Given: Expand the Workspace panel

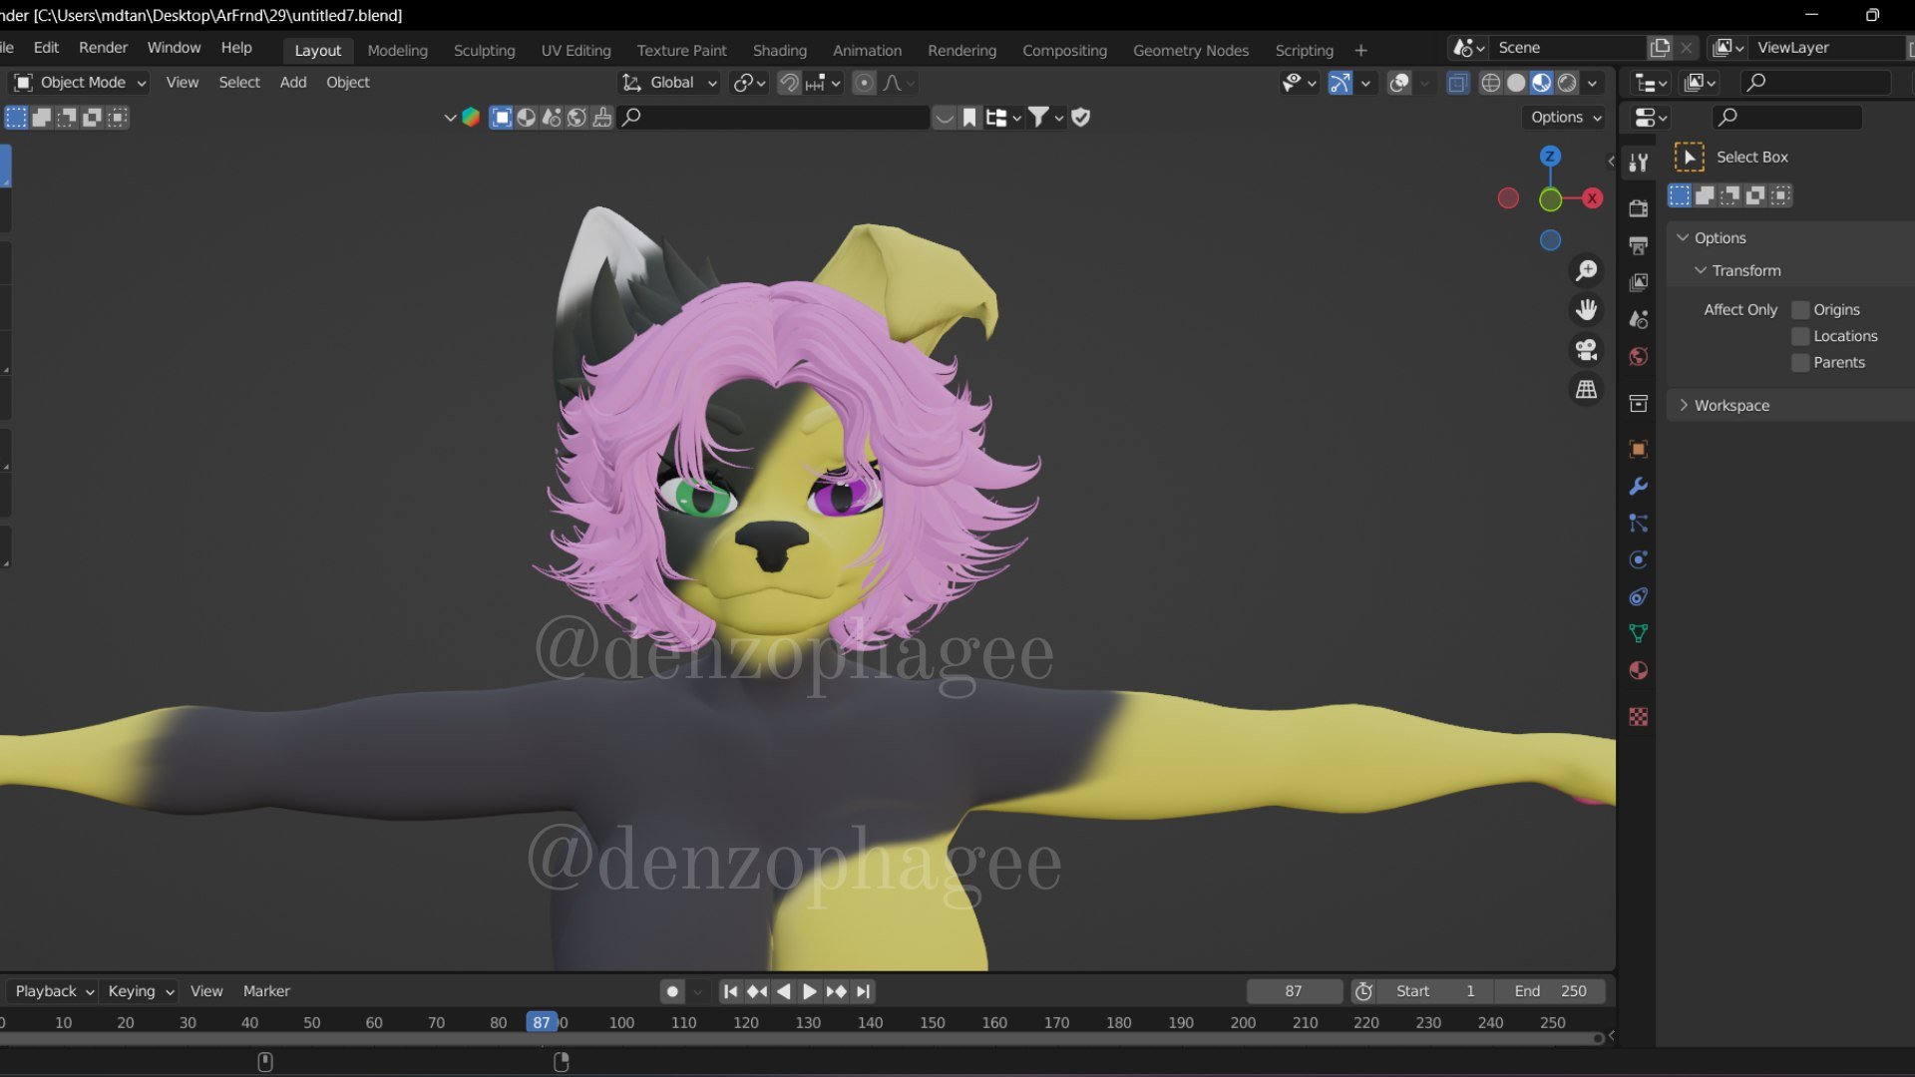Looking at the screenshot, I should pyautogui.click(x=1731, y=406).
